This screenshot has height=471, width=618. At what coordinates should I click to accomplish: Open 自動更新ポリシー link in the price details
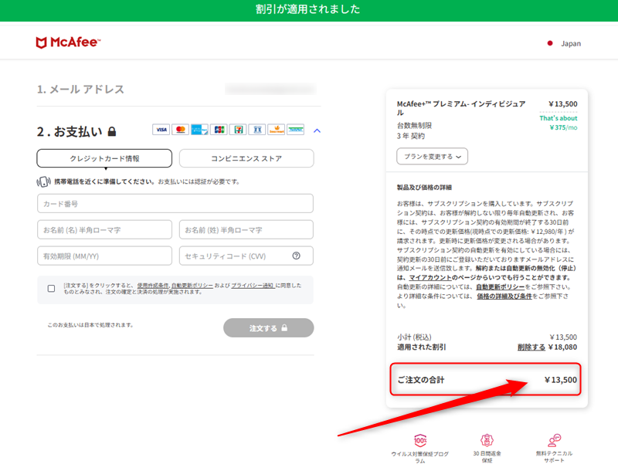click(x=500, y=286)
